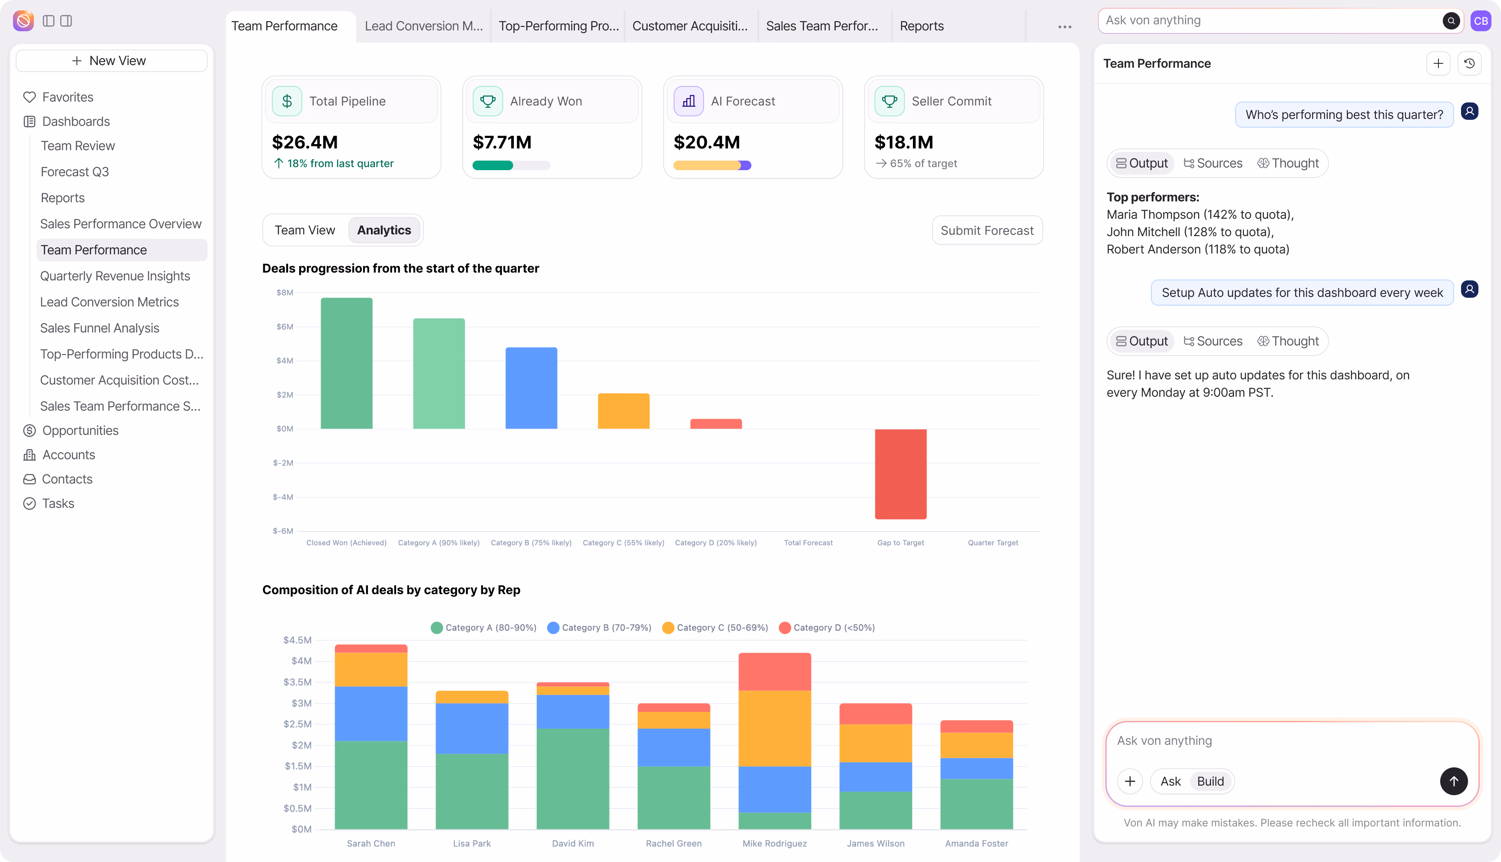This screenshot has height=862, width=1501.
Task: Open chat history in Team Performance panel
Action: click(1470, 63)
